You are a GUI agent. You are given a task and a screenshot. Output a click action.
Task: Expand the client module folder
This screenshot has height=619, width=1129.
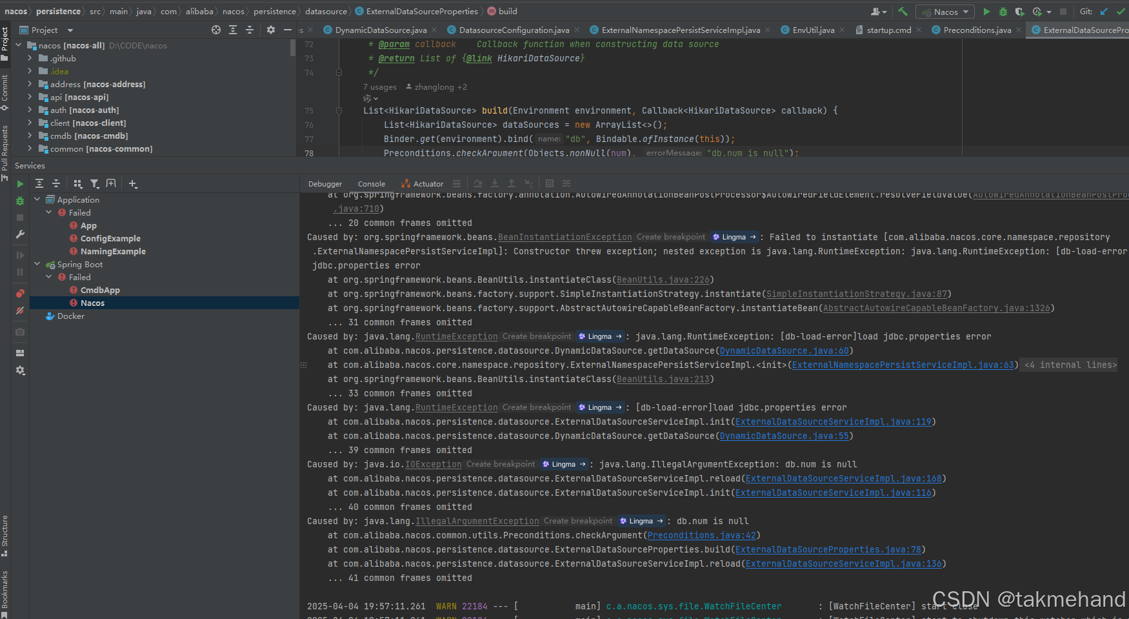(30, 123)
